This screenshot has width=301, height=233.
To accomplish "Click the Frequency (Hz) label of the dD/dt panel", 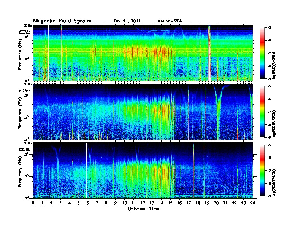I will pyautogui.click(x=20, y=113).
